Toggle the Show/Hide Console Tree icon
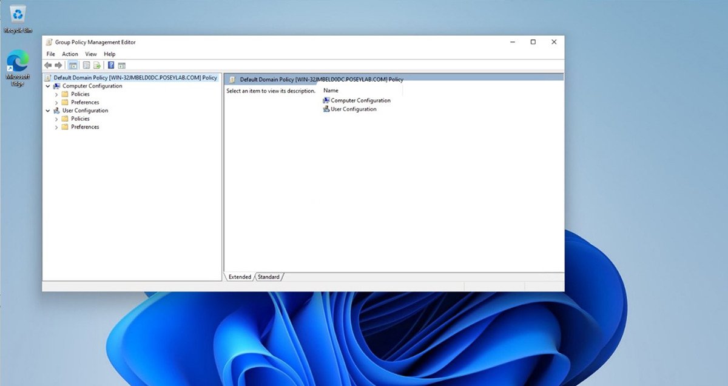 [73, 65]
